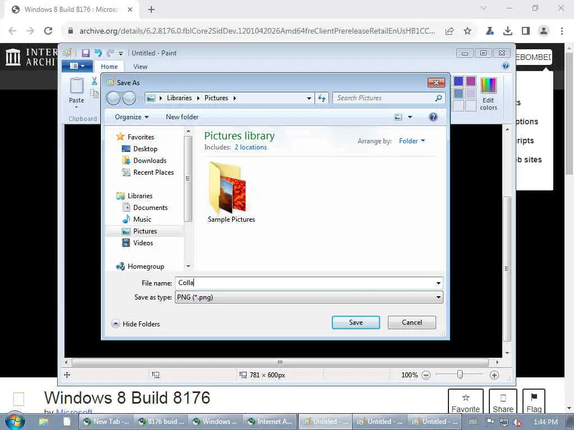This screenshot has height=430, width=574.
Task: Open the blue Paint file menu button
Action: [x=77, y=66]
